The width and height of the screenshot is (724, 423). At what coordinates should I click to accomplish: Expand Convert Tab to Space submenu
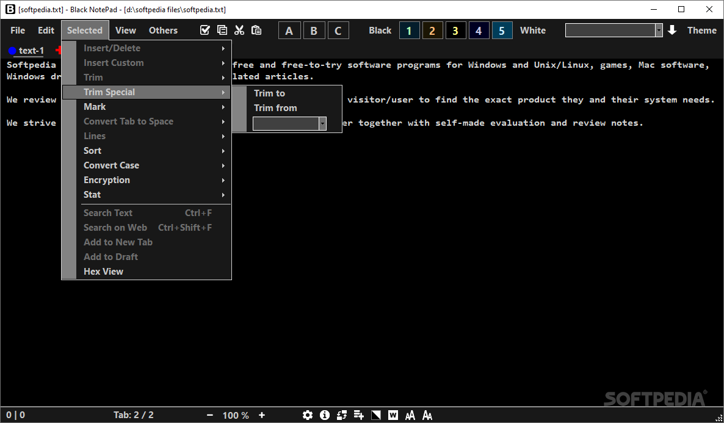coord(147,121)
